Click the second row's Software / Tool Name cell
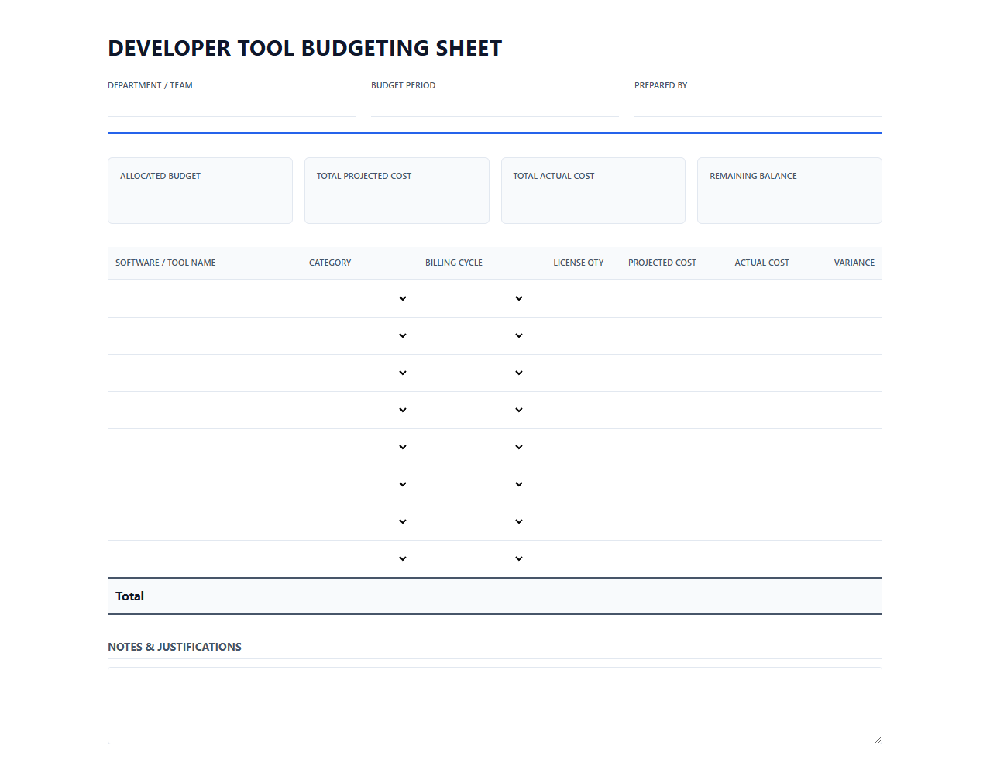The height and width of the screenshot is (780, 990). coord(205,336)
